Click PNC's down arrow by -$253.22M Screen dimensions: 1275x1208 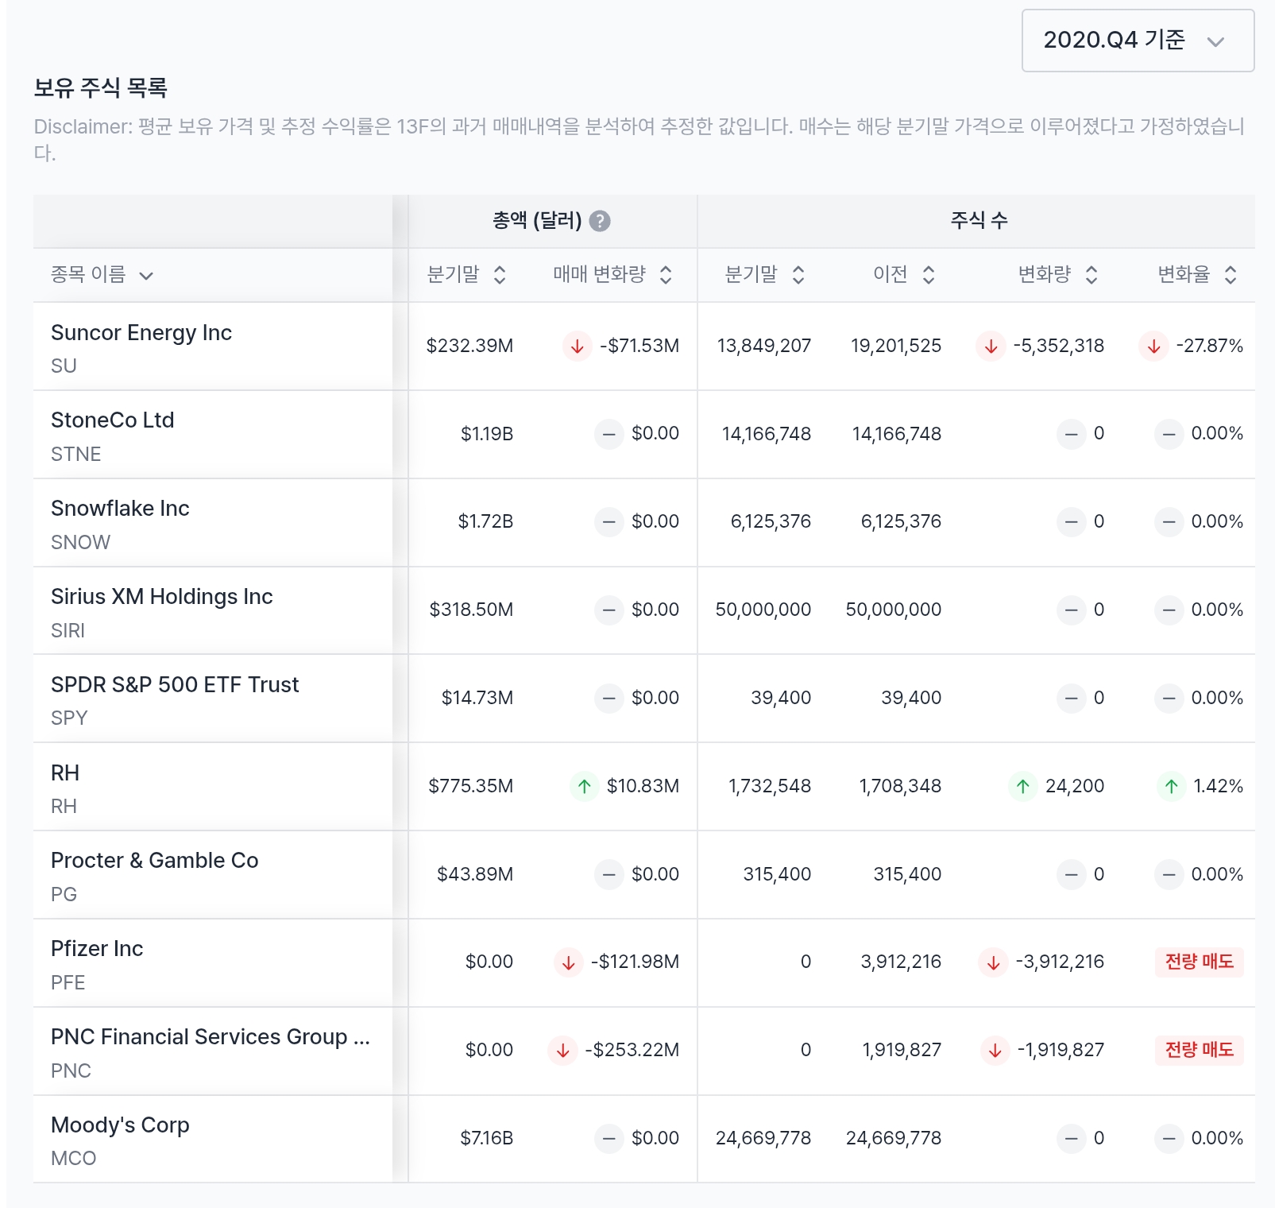[562, 1051]
